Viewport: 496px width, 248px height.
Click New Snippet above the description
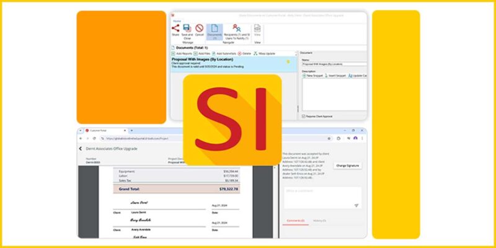(x=313, y=76)
